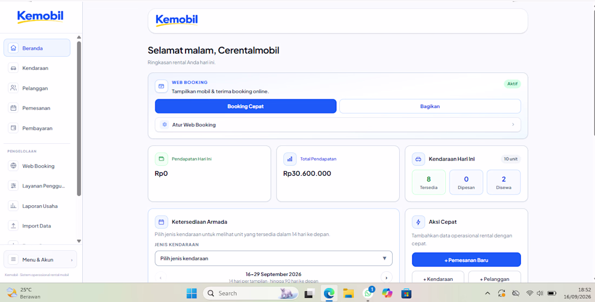Viewport: 595px width, 302px height.
Task: Go to next 14-day period arrow
Action: coord(386,278)
